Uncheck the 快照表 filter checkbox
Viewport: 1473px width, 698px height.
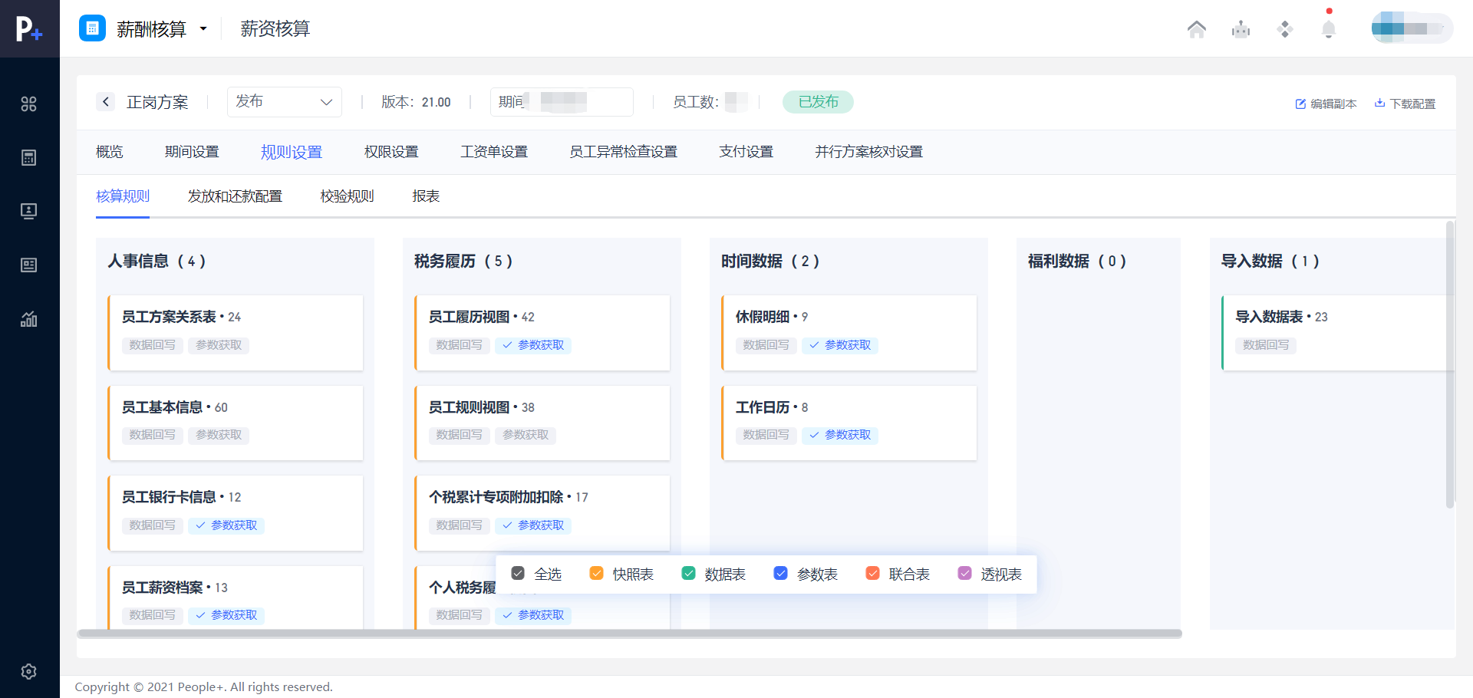coord(596,574)
